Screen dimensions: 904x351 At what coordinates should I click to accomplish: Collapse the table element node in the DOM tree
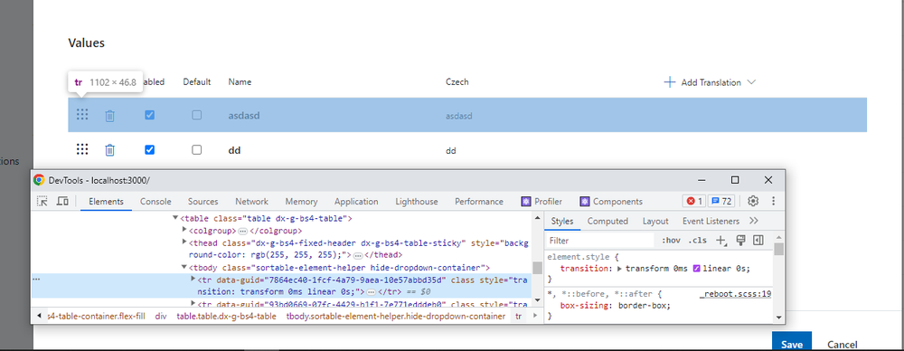tap(175, 219)
